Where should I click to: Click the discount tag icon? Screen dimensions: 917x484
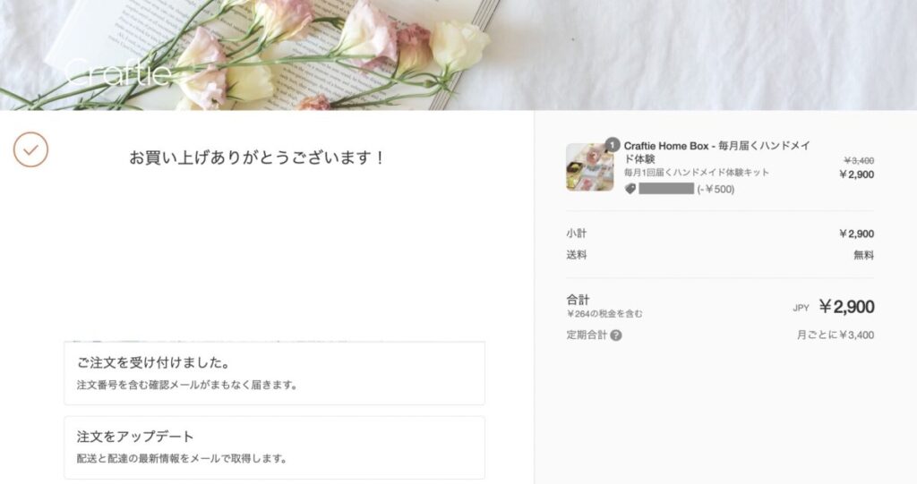coord(630,189)
